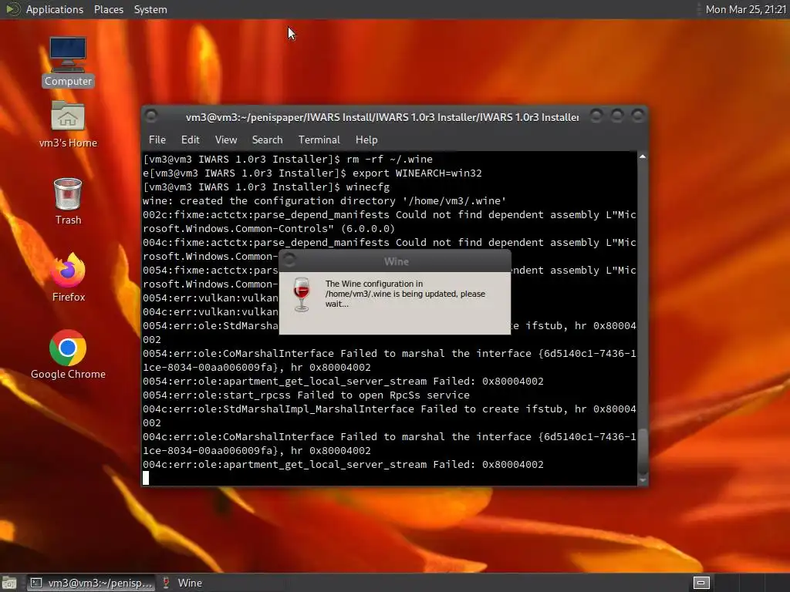Open the terminal Help menu

[x=366, y=140]
